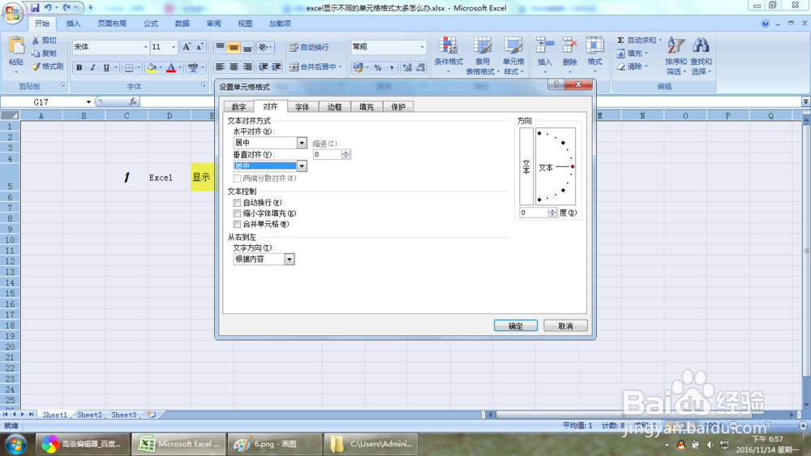Click the Format cells ribbon icon
This screenshot has width=811, height=456.
pos(594,45)
